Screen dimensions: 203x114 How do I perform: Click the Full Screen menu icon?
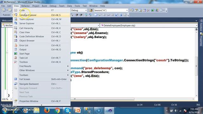[16, 79]
